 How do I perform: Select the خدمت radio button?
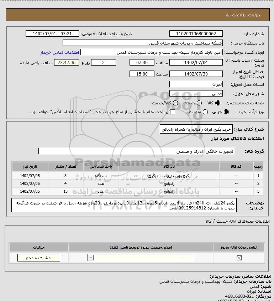pyautogui.click(x=199, y=103)
